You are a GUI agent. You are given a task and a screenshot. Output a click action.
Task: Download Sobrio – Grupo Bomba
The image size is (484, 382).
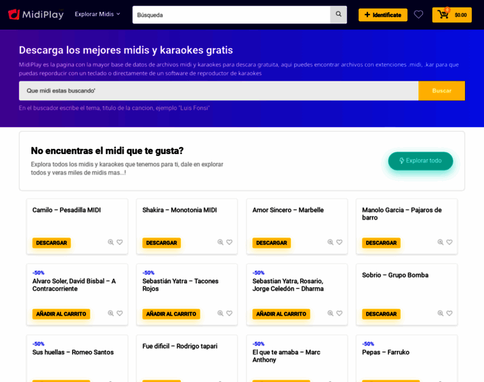[381, 314]
